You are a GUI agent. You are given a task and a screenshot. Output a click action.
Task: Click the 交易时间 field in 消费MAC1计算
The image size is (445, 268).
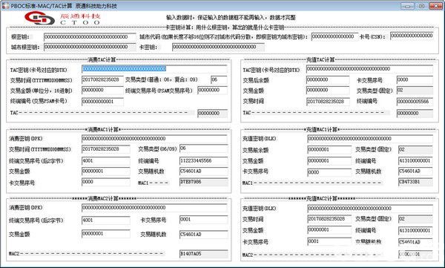tap(105, 149)
